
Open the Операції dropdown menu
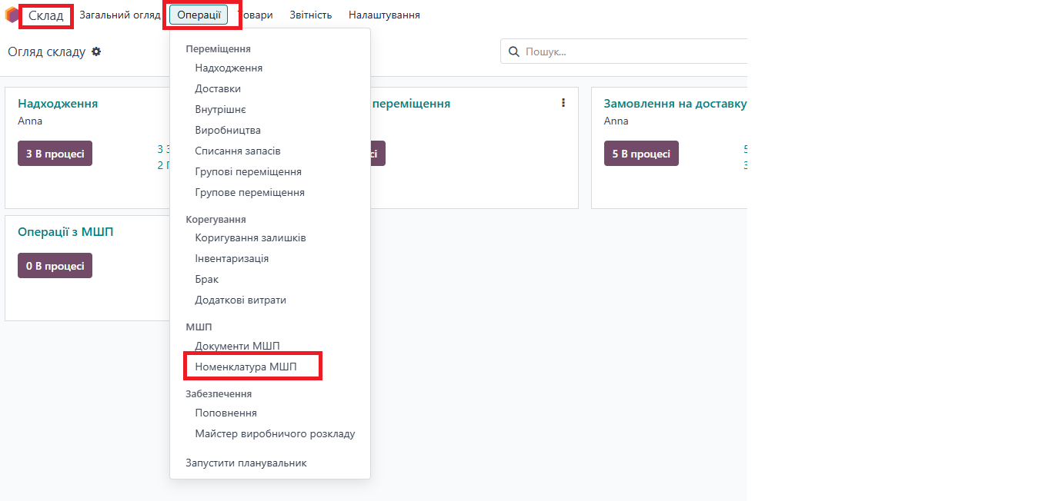click(x=199, y=15)
